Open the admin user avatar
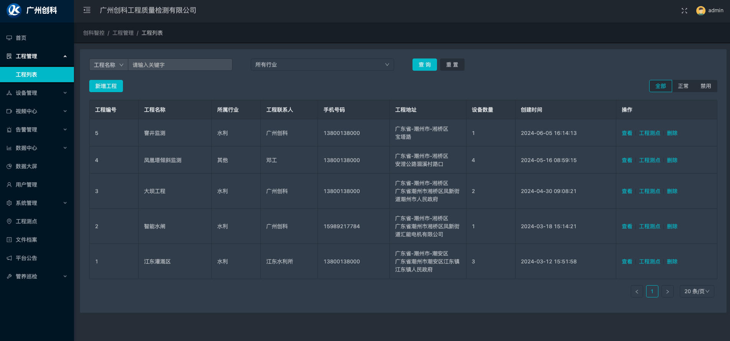Viewport: 730px width, 341px height. pos(701,11)
